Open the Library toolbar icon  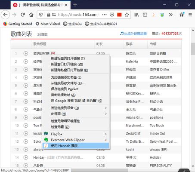point(136,15)
